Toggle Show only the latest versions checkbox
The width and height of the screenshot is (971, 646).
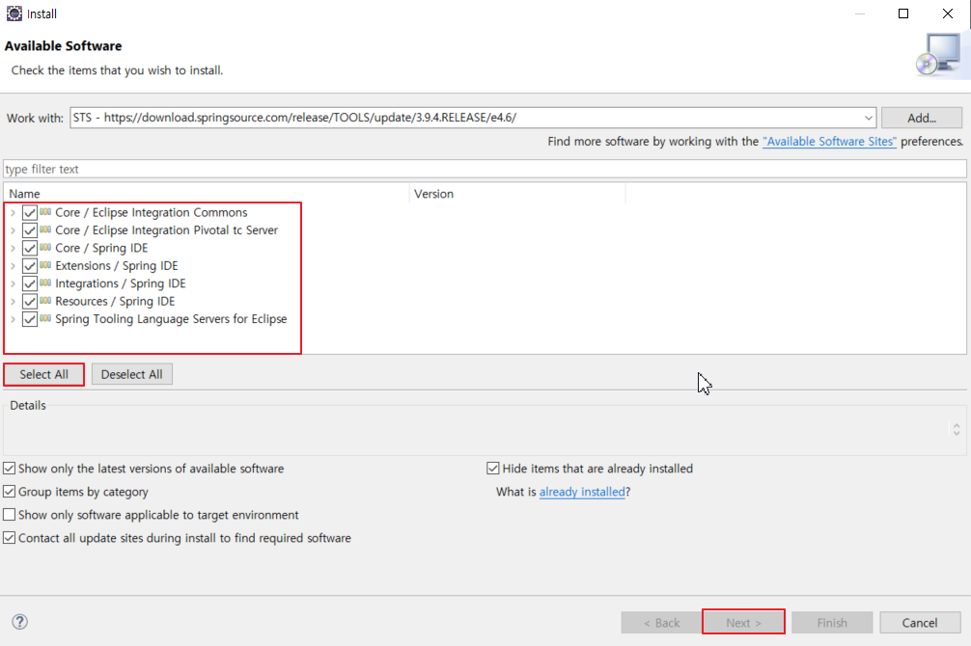click(x=10, y=469)
